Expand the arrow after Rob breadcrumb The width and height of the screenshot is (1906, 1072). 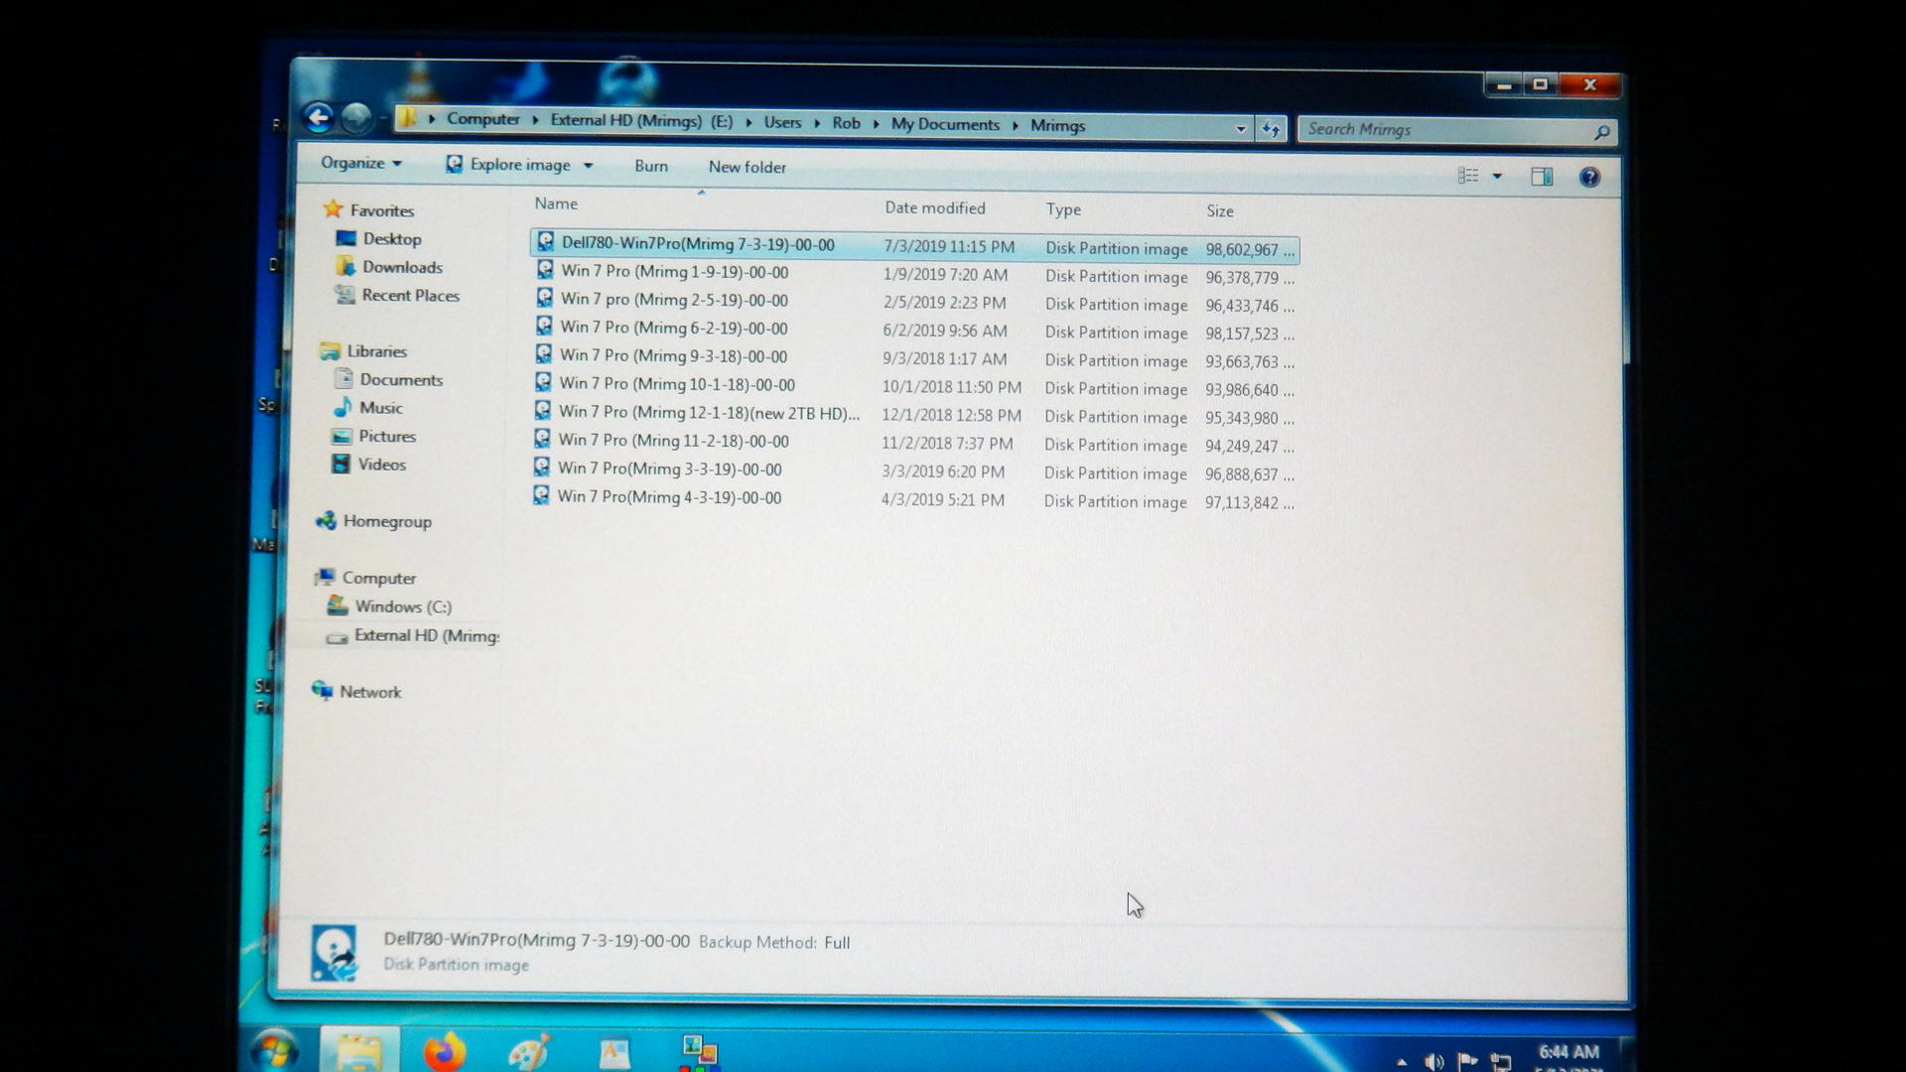click(x=876, y=124)
